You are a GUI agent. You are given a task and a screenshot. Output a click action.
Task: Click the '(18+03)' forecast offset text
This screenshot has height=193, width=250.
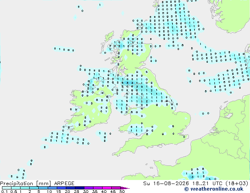coord(237,184)
